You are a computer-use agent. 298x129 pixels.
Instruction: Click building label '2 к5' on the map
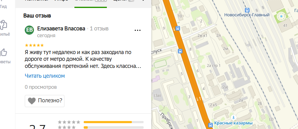(213, 105)
